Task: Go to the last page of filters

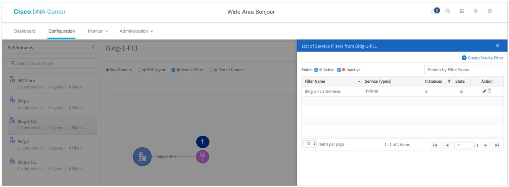Action: [x=497, y=145]
